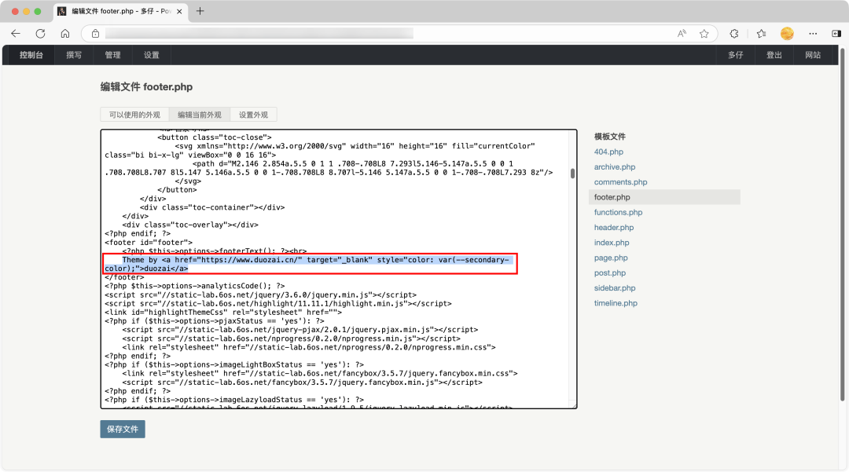Click the 模板文件 sidebar heading
849x472 pixels.
coord(610,137)
